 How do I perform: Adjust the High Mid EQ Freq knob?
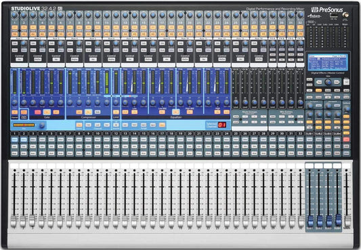coord(180,103)
